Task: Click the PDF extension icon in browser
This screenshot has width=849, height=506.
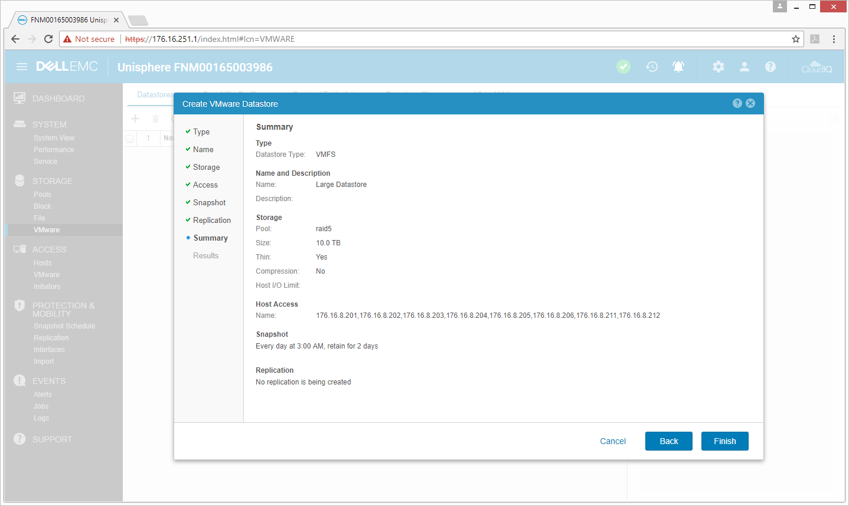Action: (815, 39)
